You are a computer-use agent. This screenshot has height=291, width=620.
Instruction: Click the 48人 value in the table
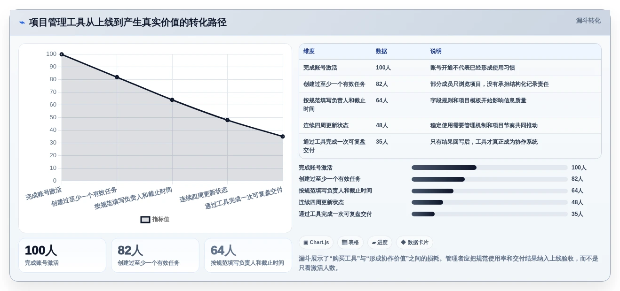tap(382, 125)
